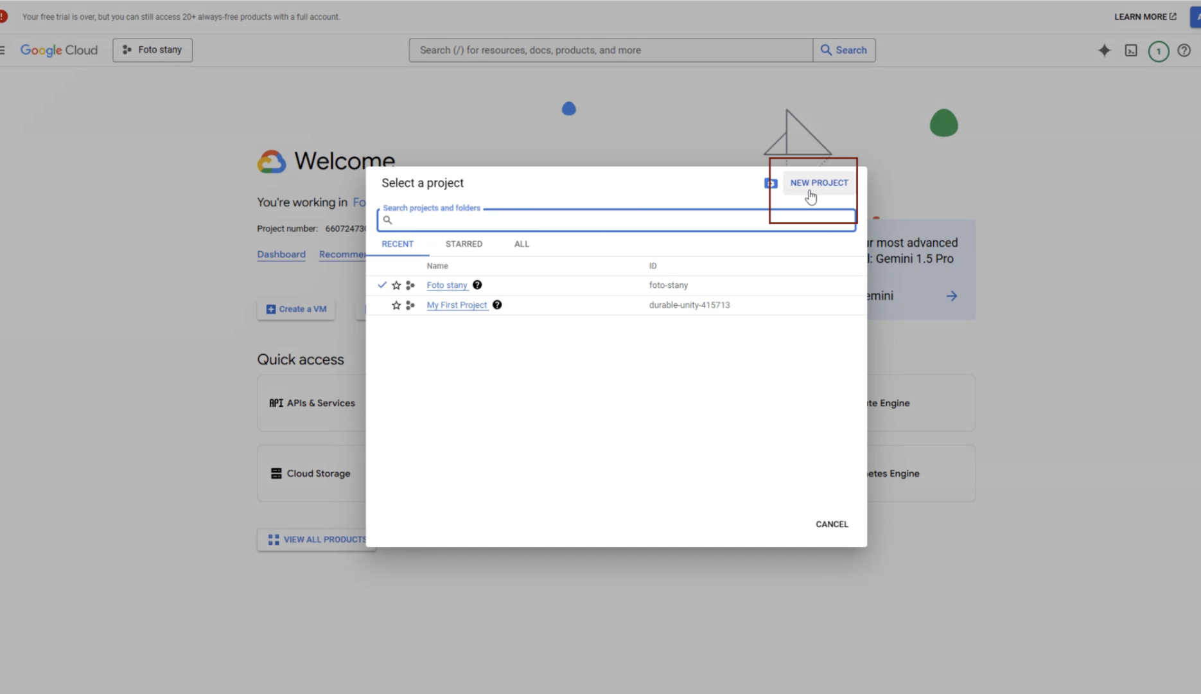Switch to the RECENT tab
The width and height of the screenshot is (1201, 694).
(x=398, y=244)
